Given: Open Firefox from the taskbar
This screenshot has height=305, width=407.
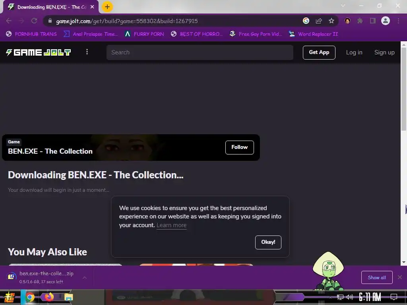Looking at the screenshot, I should [49, 296].
